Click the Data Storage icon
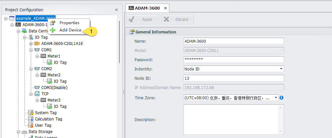Screen dimensions: 332x138 (24, 132)
